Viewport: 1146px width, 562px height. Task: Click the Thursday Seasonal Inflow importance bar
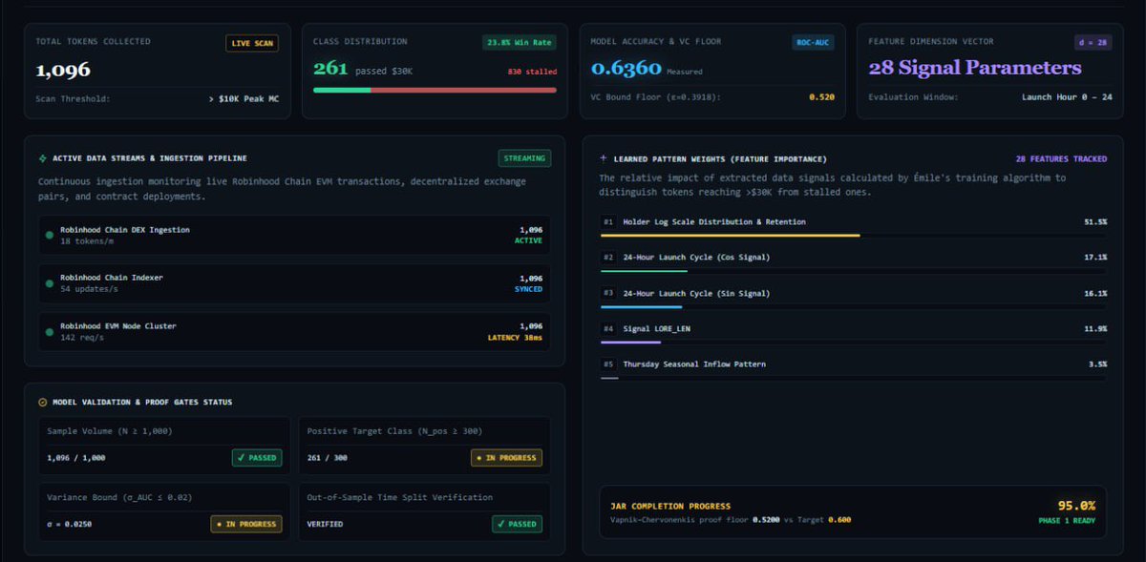click(x=609, y=377)
